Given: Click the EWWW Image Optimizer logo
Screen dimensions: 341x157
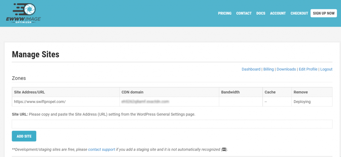Looking at the screenshot, I should [x=23, y=14].
